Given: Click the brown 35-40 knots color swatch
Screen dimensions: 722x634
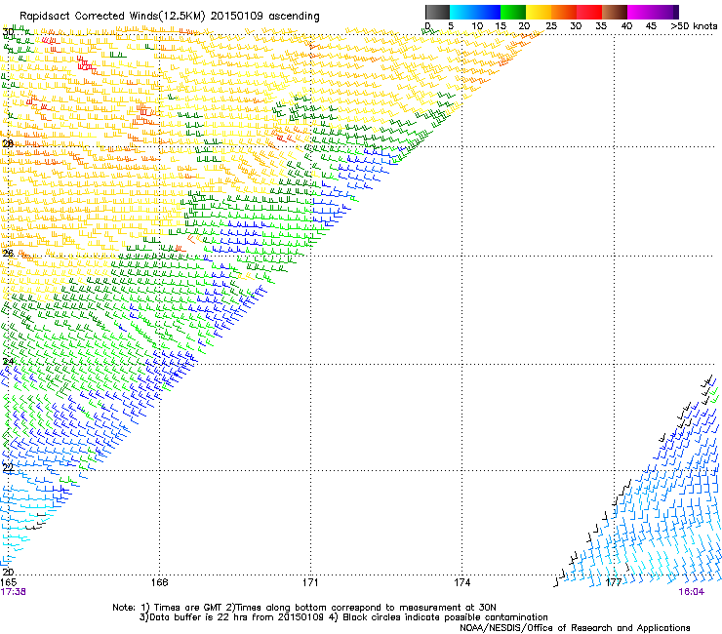Looking at the screenshot, I should click(615, 12).
